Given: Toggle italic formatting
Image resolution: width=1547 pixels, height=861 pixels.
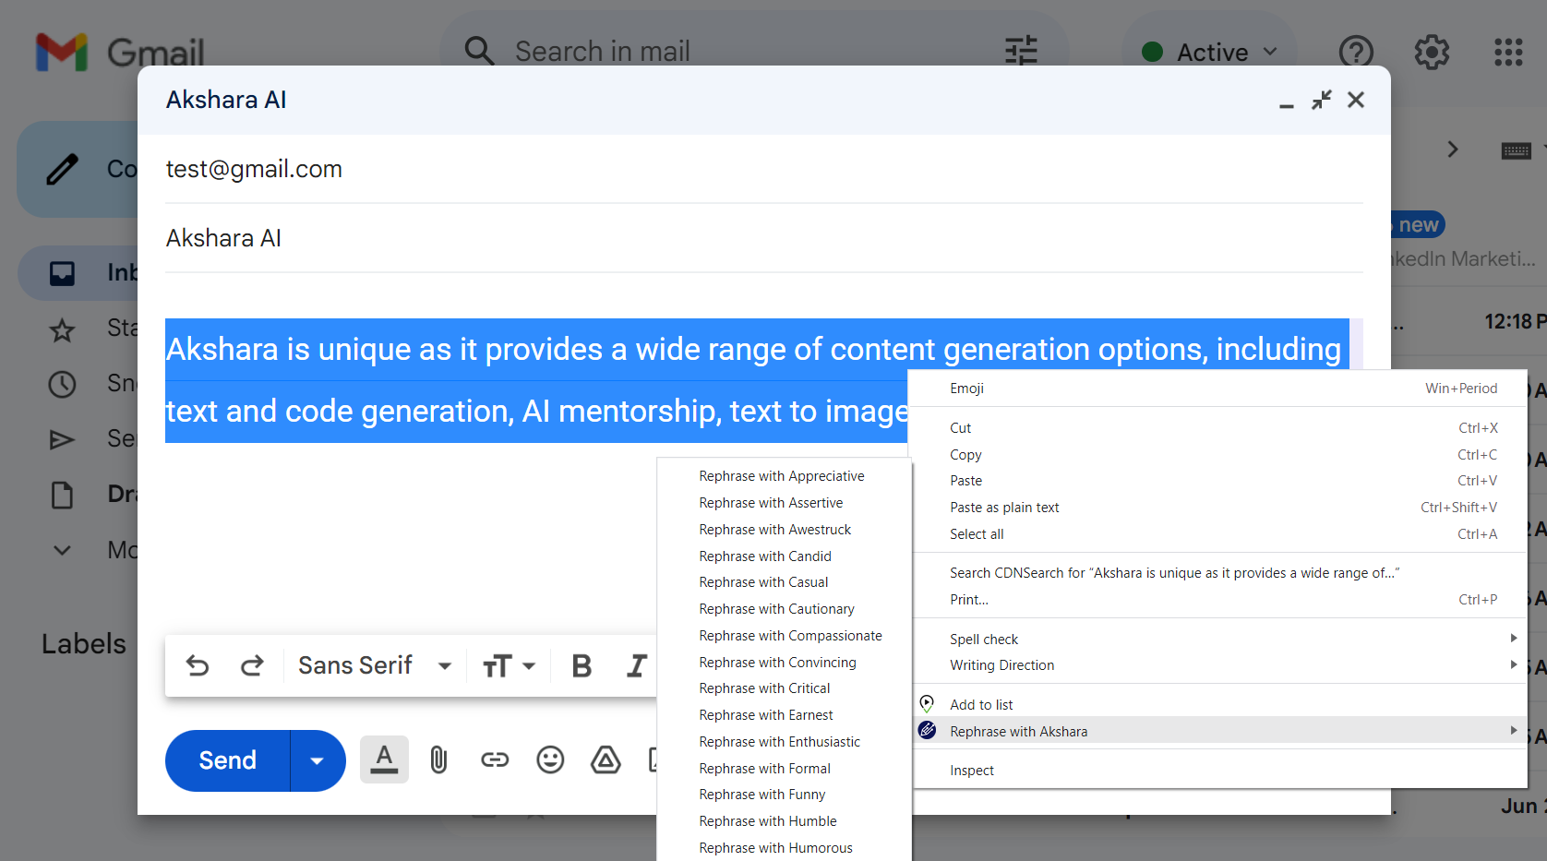Looking at the screenshot, I should point(636,665).
